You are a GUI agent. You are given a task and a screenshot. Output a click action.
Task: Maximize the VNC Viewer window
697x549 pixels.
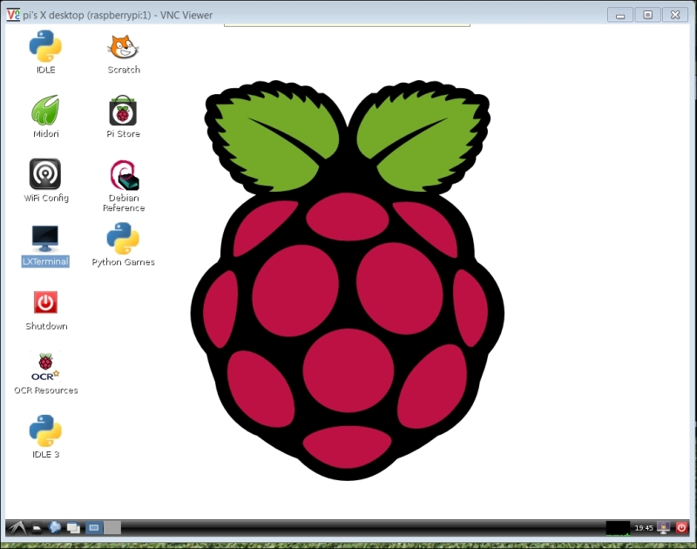coord(647,15)
